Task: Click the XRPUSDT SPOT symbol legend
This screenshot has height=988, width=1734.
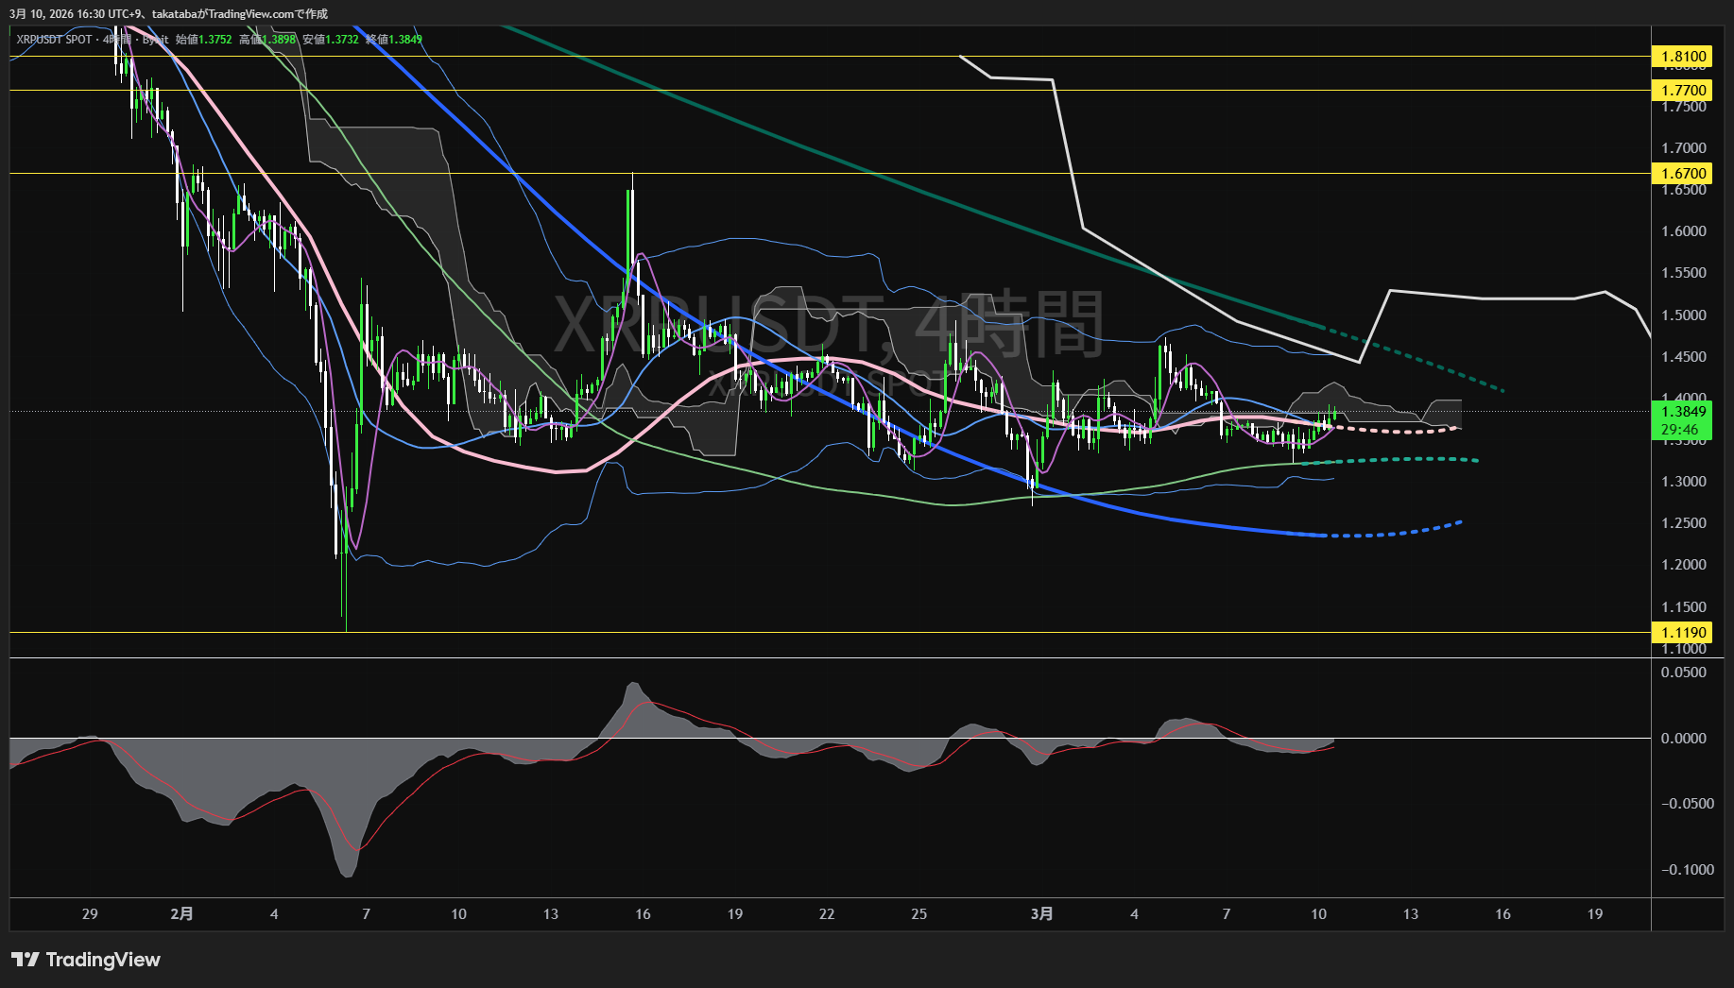Action: pyautogui.click(x=54, y=40)
